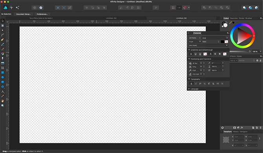The image size is (263, 153).
Task: Open the No Style dropdown
Action: coord(208,45)
